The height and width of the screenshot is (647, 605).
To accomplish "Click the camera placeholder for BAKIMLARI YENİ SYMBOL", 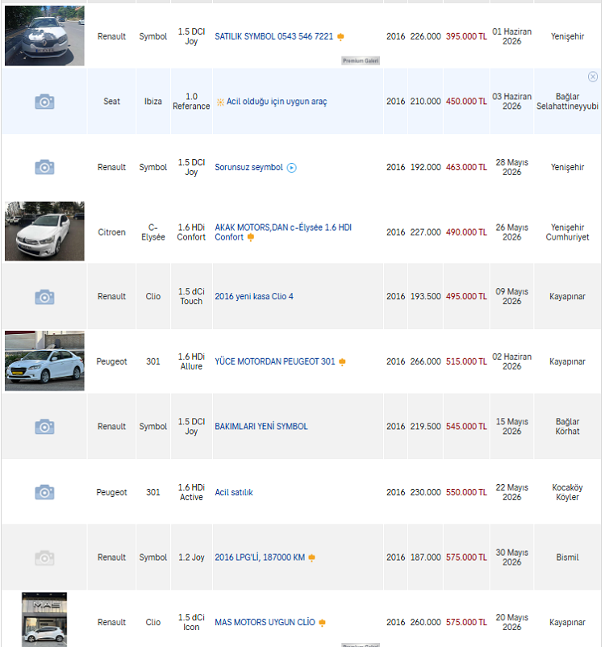I will [44, 427].
